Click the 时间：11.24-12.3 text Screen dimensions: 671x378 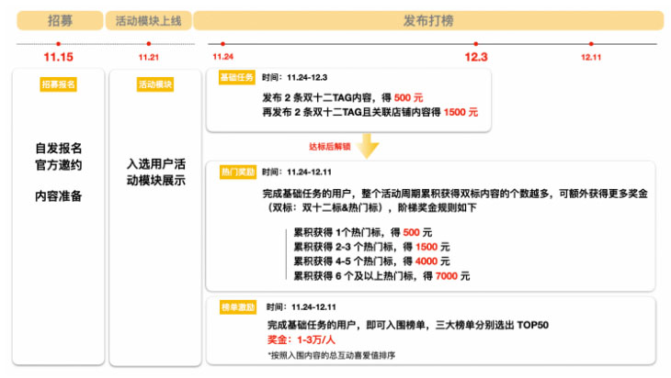click(x=294, y=77)
